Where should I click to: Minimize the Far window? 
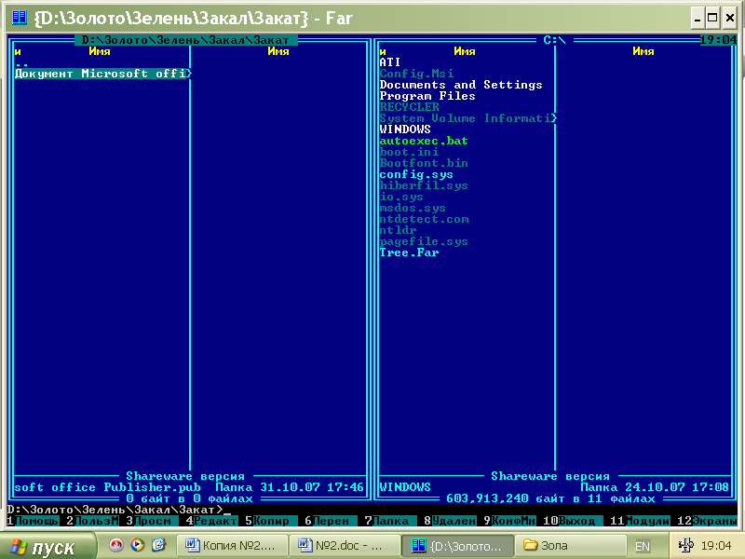pos(697,19)
